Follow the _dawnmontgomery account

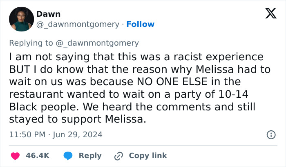pyautogui.click(x=141, y=24)
